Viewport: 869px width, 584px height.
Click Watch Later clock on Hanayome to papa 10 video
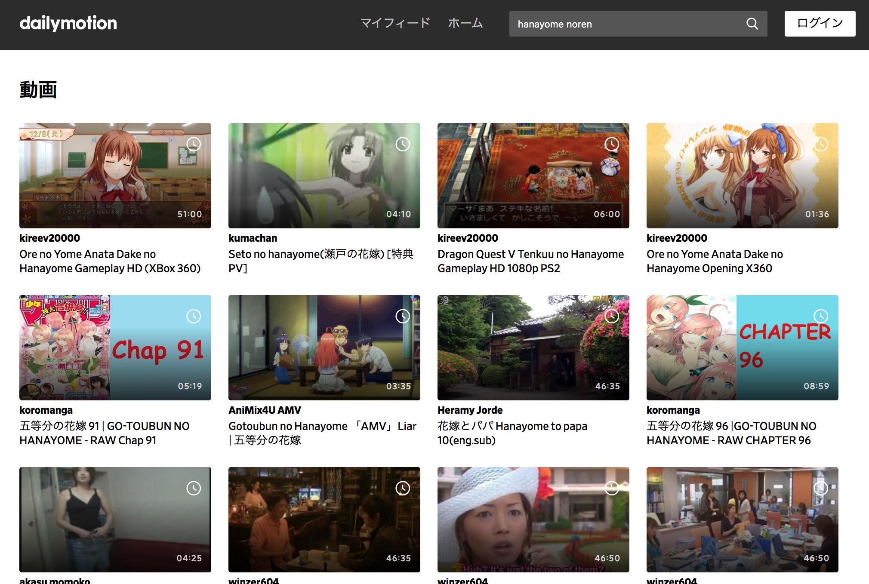[612, 316]
